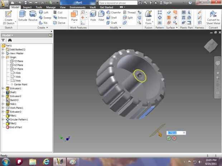Cancel the work plane with red X
Screen dimensions: 222x166
click(174, 138)
